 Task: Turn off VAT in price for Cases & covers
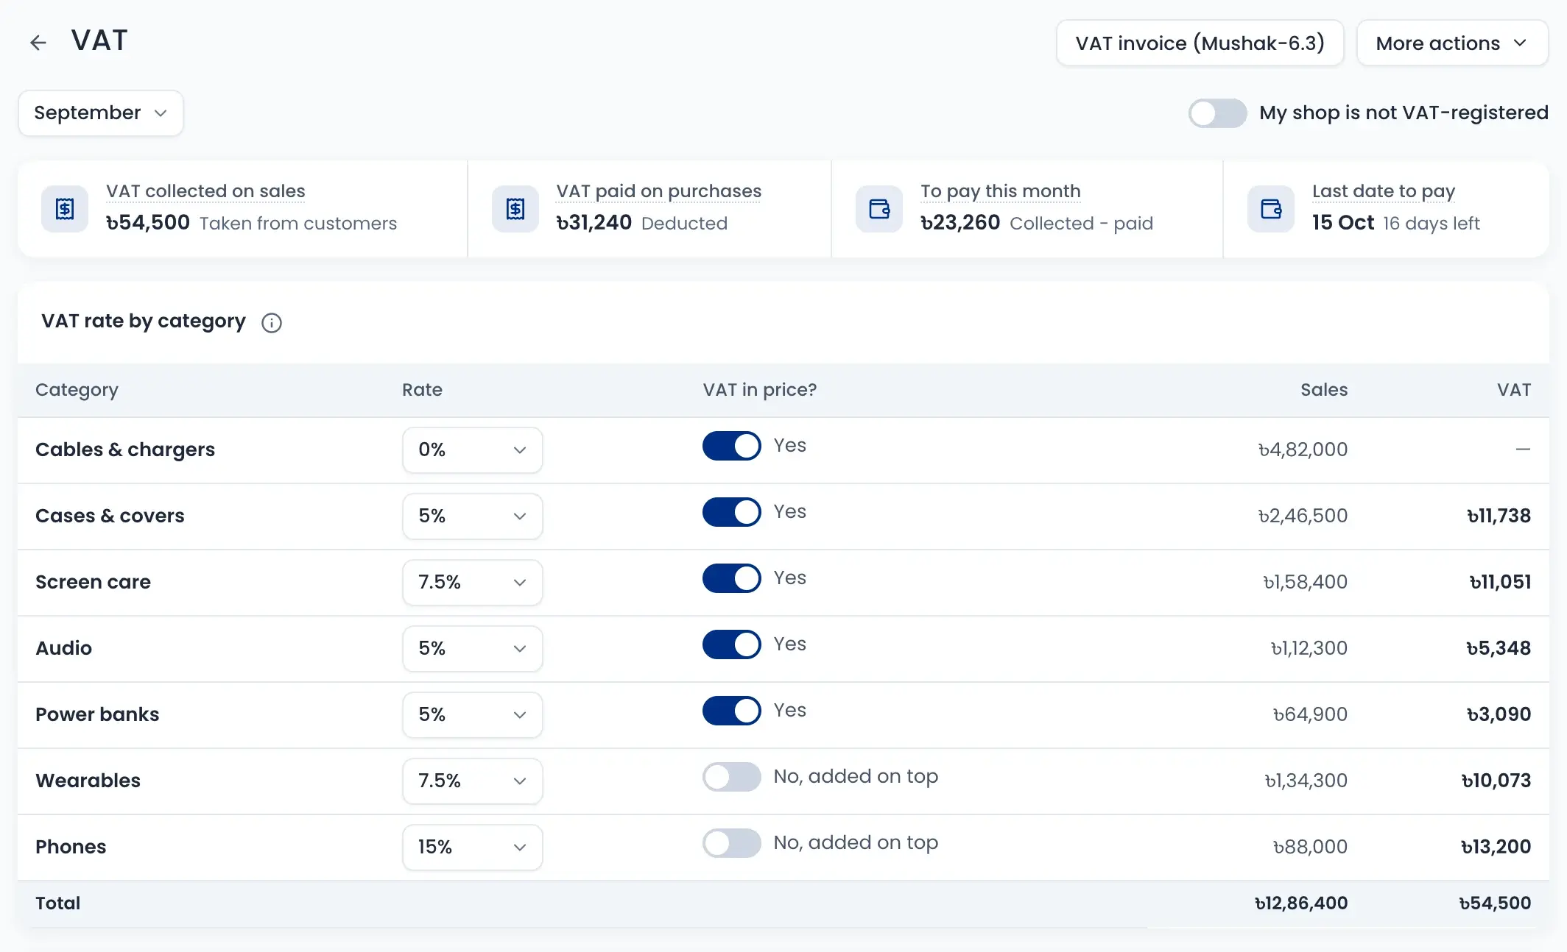pos(731,512)
